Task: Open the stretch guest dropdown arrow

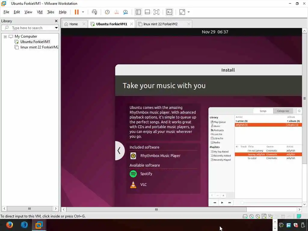Action: [x=189, y=12]
